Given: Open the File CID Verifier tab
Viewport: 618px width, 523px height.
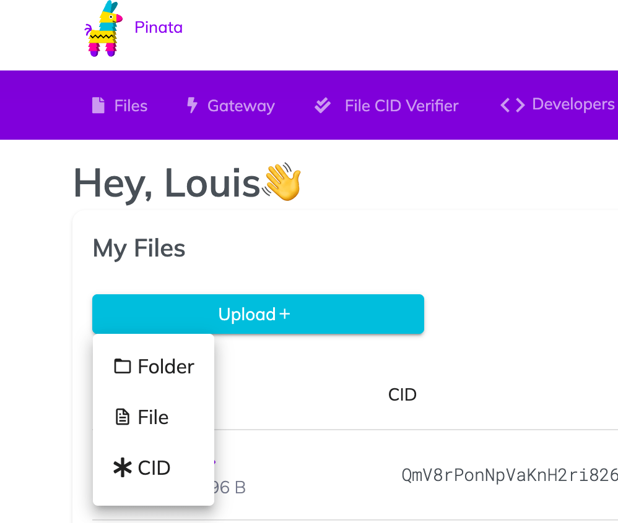Looking at the screenshot, I should point(386,106).
